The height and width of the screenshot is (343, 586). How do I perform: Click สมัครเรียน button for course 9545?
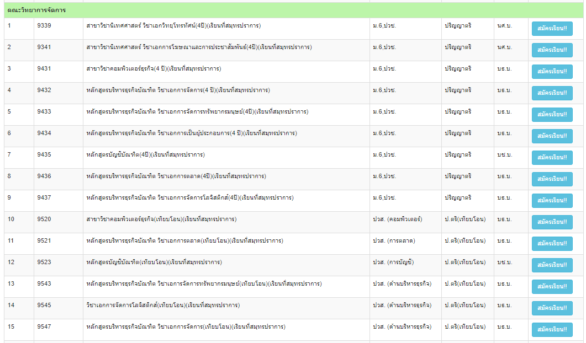click(552, 308)
